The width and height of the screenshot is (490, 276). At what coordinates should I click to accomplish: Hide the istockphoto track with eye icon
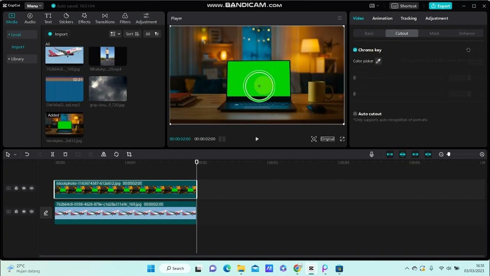[x=24, y=188]
